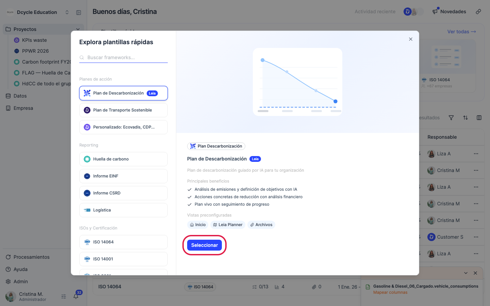
Task: Select the Plan de Transporte Sostenible template
Action: (124, 110)
